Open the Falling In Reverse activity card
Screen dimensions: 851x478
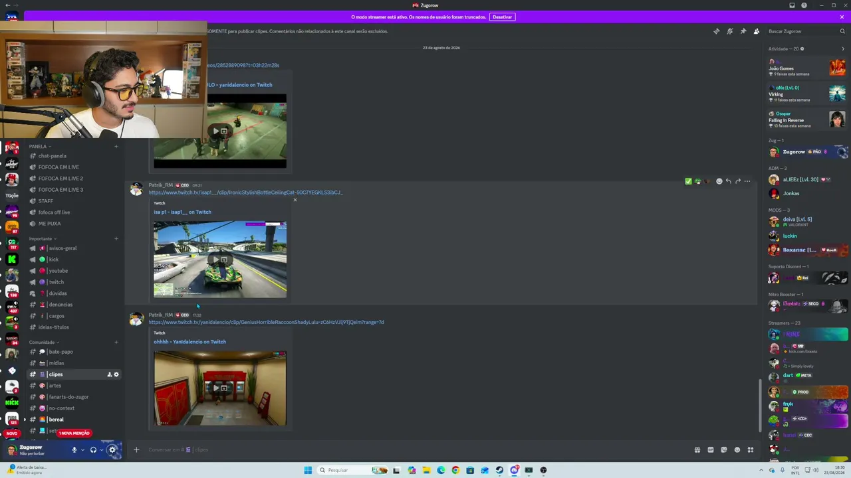(807, 119)
